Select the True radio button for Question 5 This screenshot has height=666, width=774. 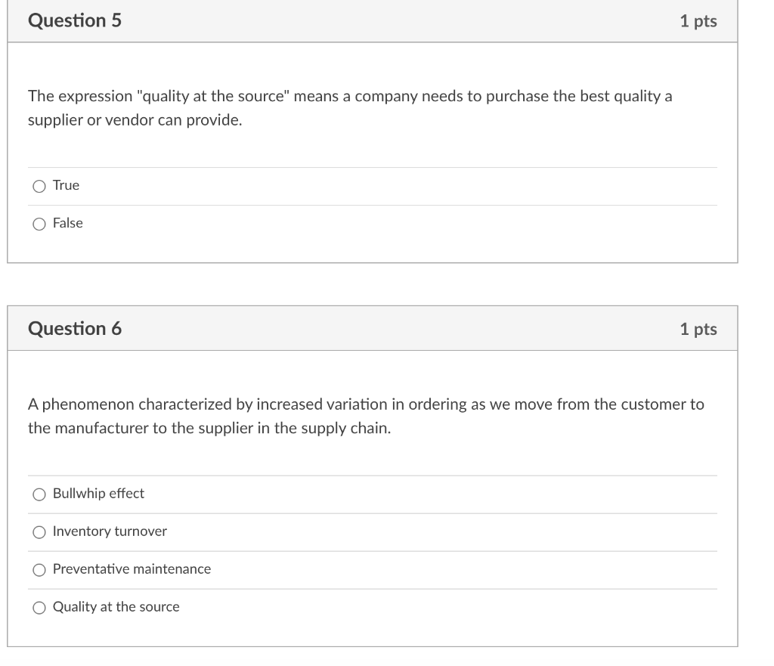(39, 185)
